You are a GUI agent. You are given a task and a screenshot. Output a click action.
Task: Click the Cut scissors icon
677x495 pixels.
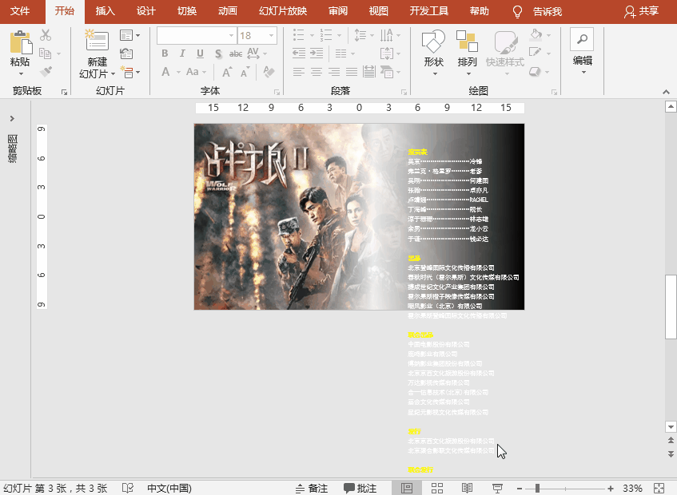[46, 35]
